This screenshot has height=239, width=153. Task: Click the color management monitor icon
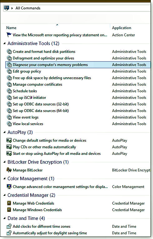[9, 186]
